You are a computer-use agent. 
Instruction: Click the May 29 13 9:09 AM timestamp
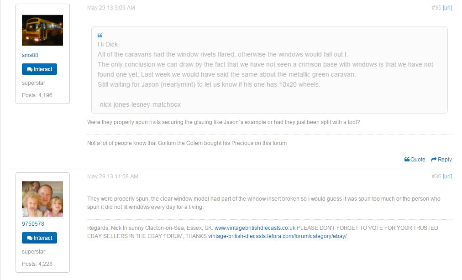111,8
